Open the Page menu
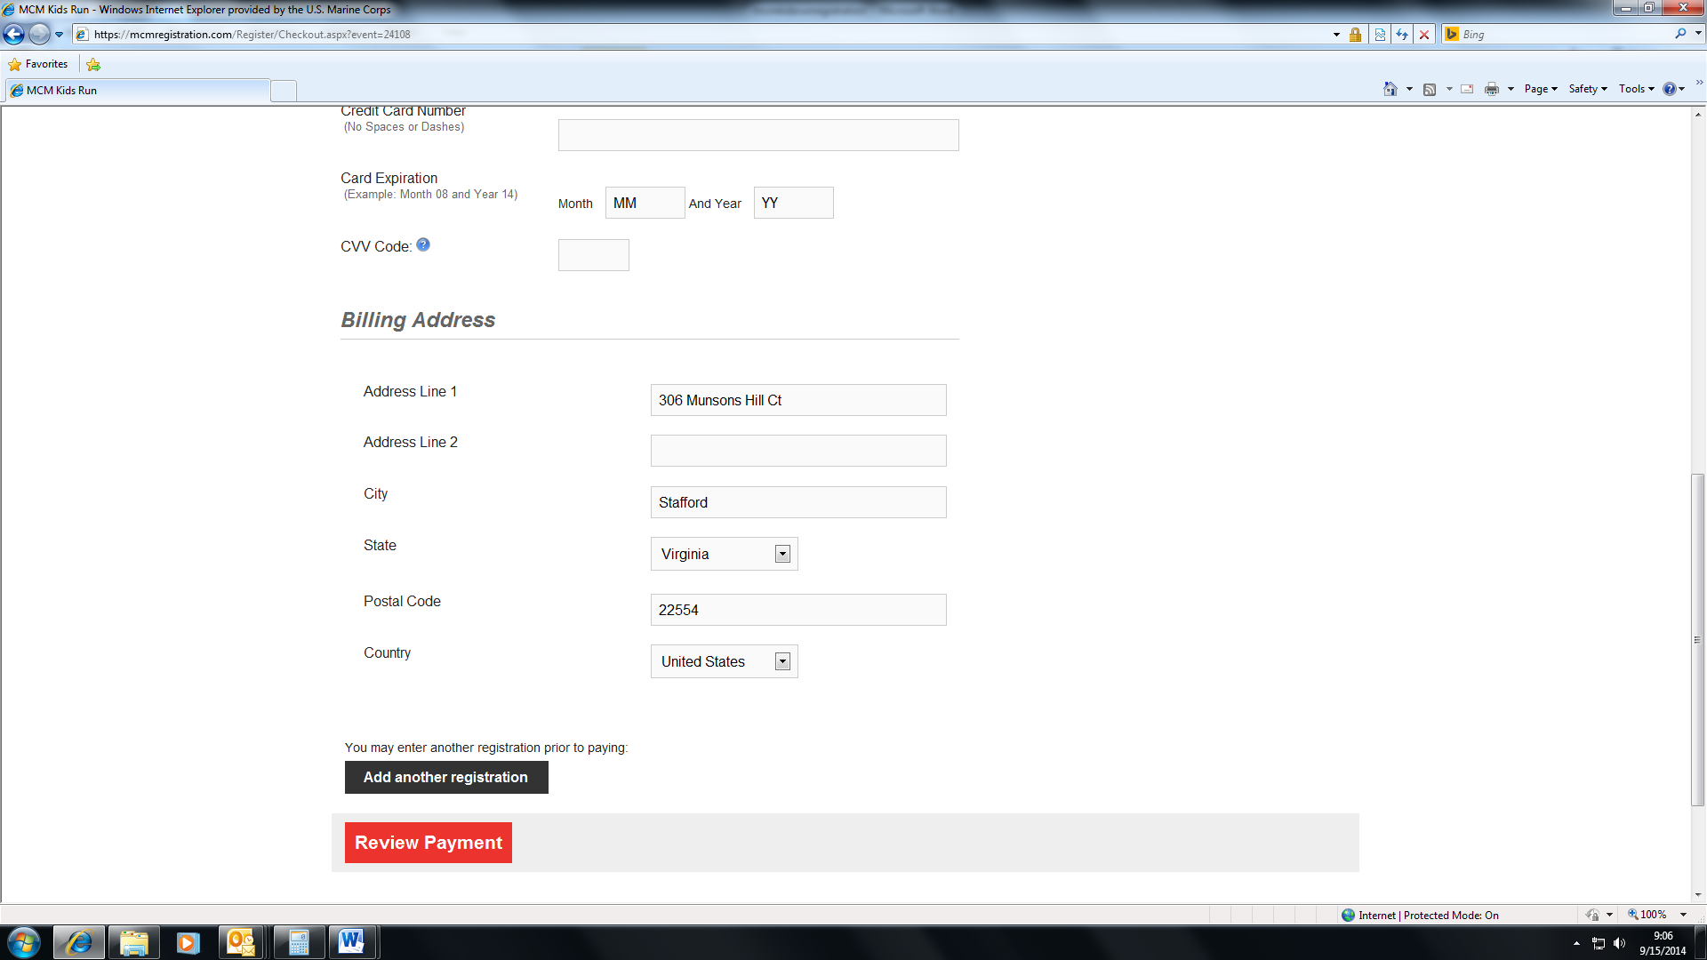The height and width of the screenshot is (960, 1707). click(1540, 89)
